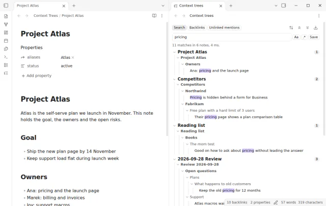Collapse the Northwind heading node
This screenshot has width=326, height=206.
(182, 91)
